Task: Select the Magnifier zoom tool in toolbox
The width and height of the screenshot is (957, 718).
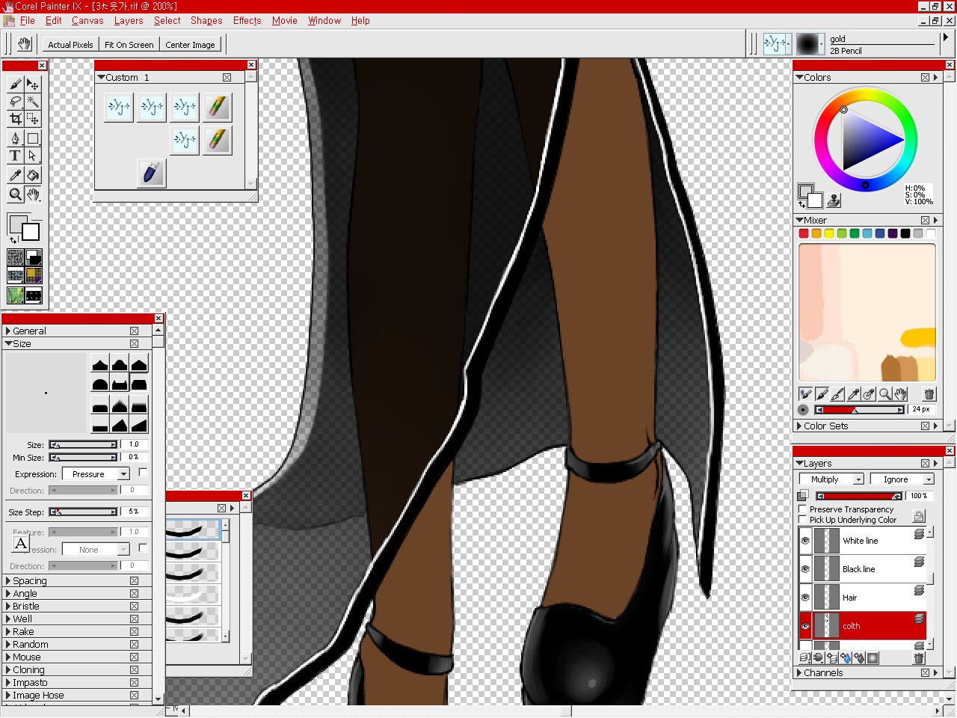Action: click(15, 195)
